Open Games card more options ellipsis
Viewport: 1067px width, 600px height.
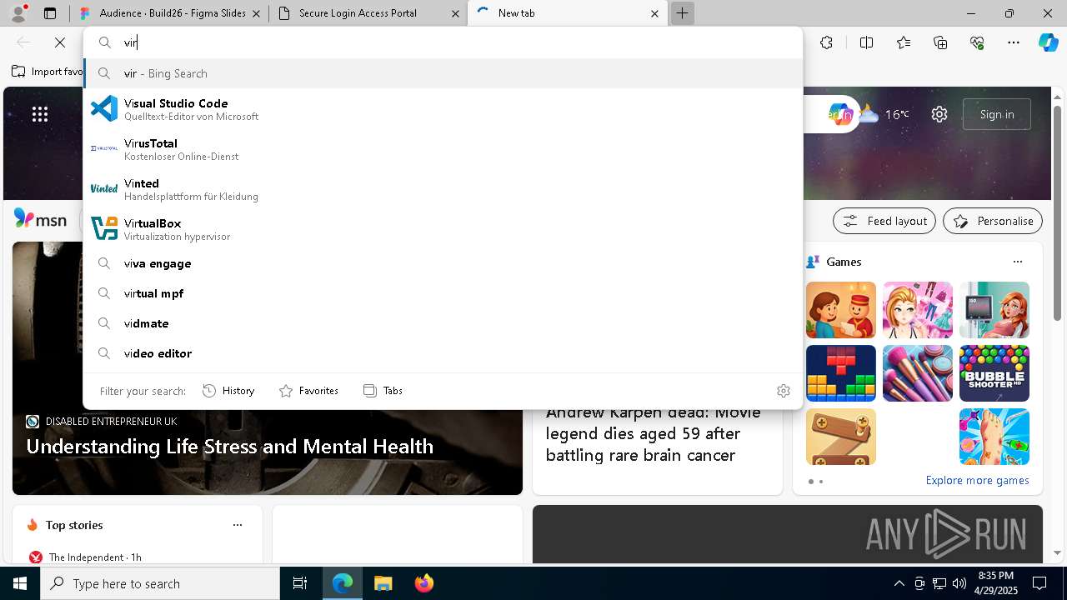[1018, 262]
